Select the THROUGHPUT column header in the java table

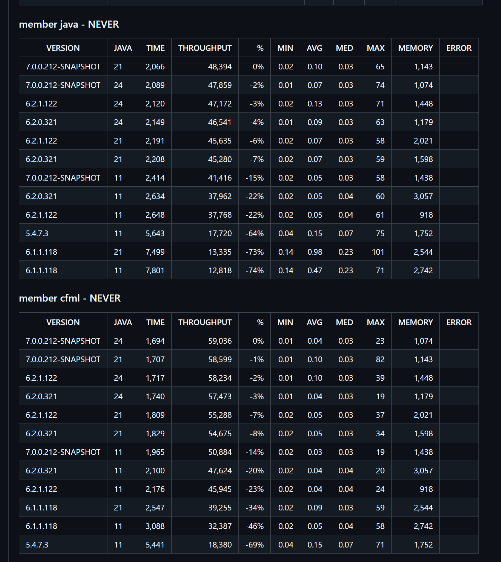coord(205,48)
